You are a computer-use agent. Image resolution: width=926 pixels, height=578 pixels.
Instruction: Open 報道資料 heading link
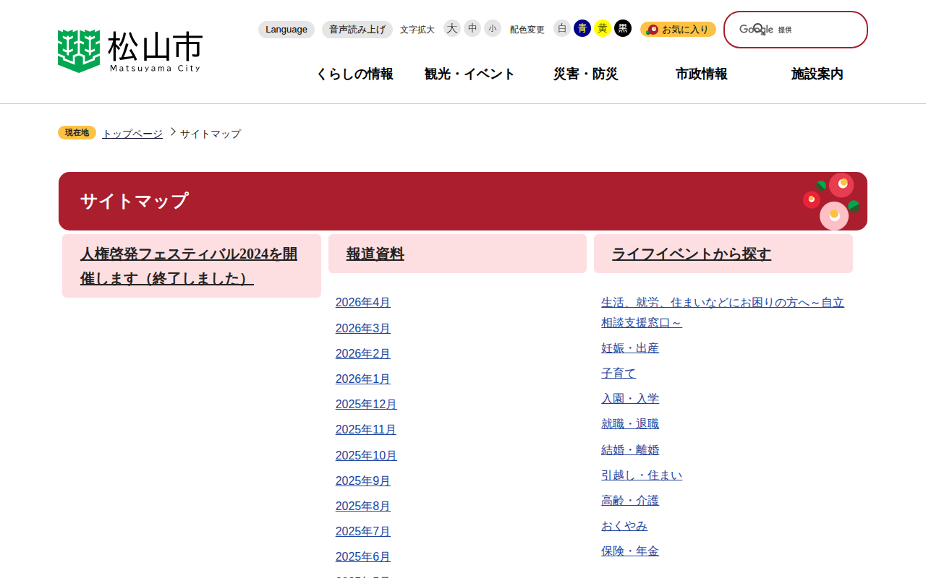click(375, 254)
